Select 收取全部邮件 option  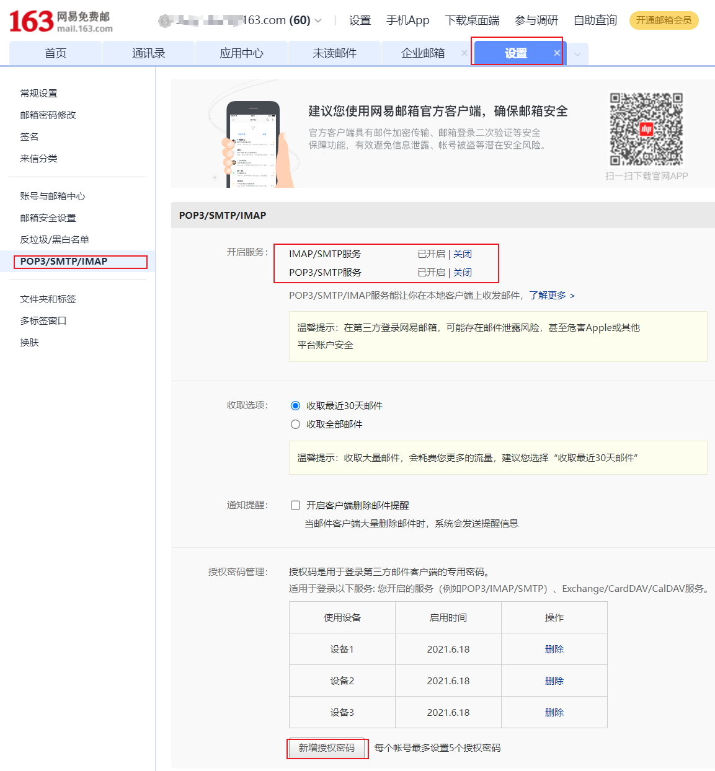295,424
